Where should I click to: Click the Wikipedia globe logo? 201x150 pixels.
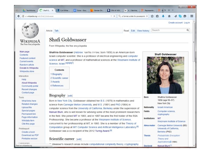point(30,31)
